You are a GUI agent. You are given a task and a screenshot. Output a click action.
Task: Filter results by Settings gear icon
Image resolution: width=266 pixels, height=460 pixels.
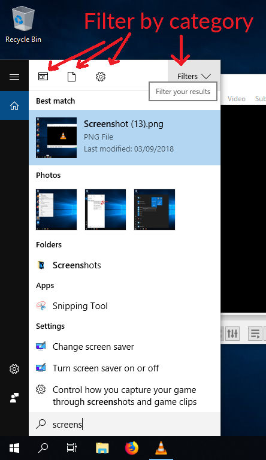[x=101, y=77]
